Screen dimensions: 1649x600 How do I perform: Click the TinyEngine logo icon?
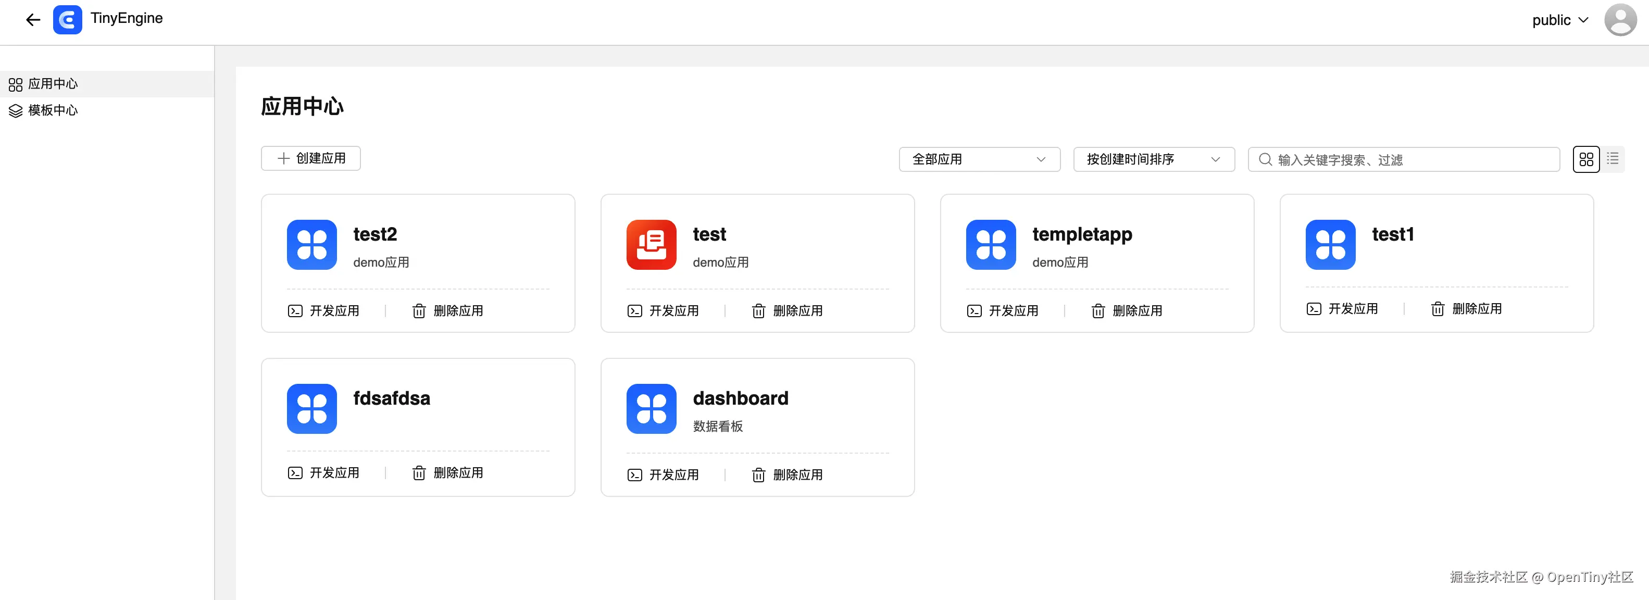point(67,20)
